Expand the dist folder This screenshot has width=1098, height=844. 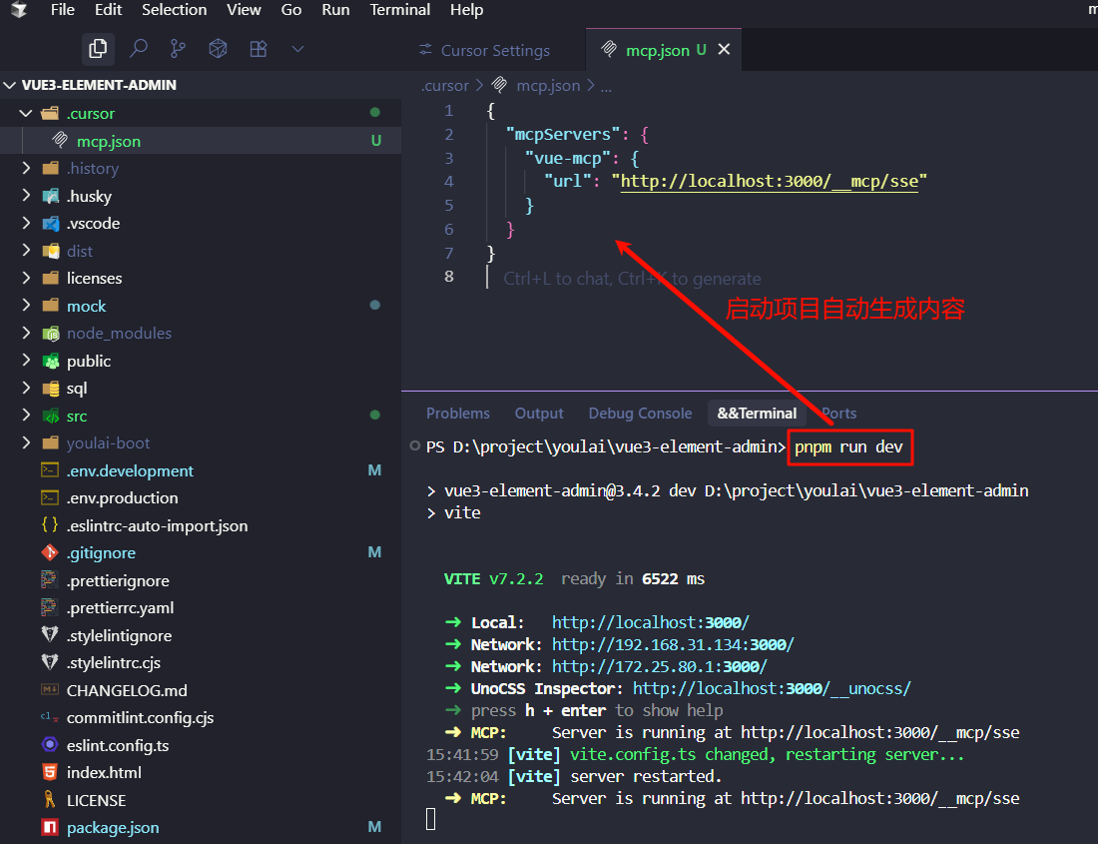pos(27,251)
